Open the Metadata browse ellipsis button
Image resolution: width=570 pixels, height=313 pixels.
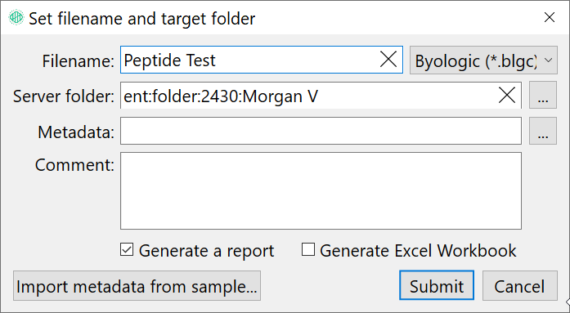tap(543, 131)
